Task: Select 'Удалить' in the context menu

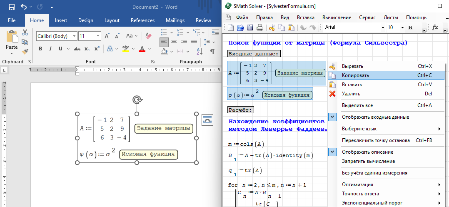Action: tap(386, 94)
